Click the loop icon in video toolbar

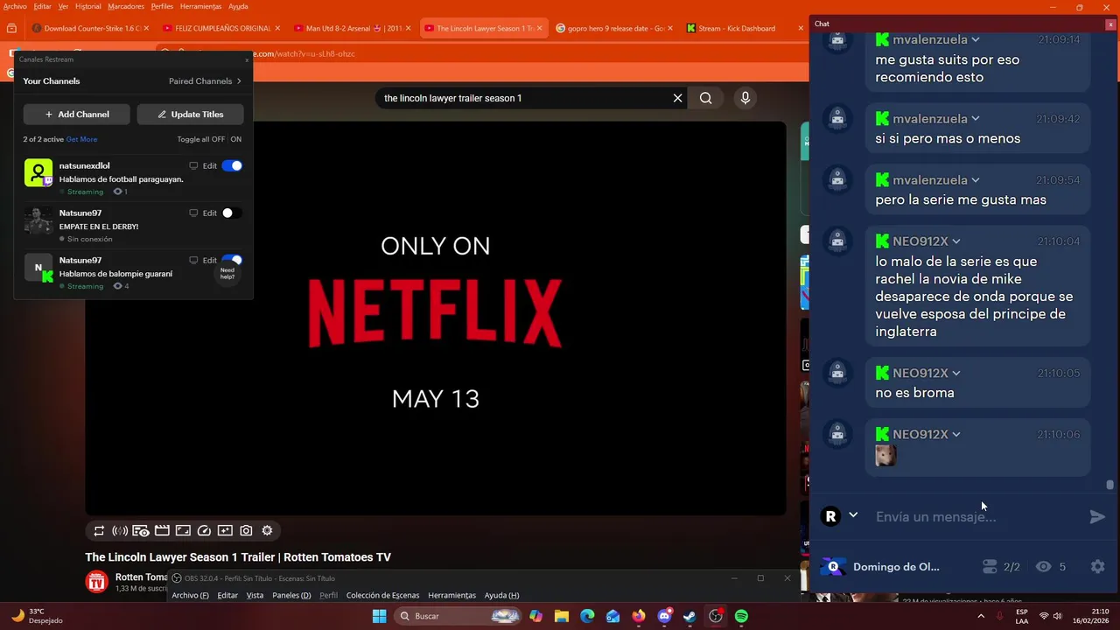point(99,530)
